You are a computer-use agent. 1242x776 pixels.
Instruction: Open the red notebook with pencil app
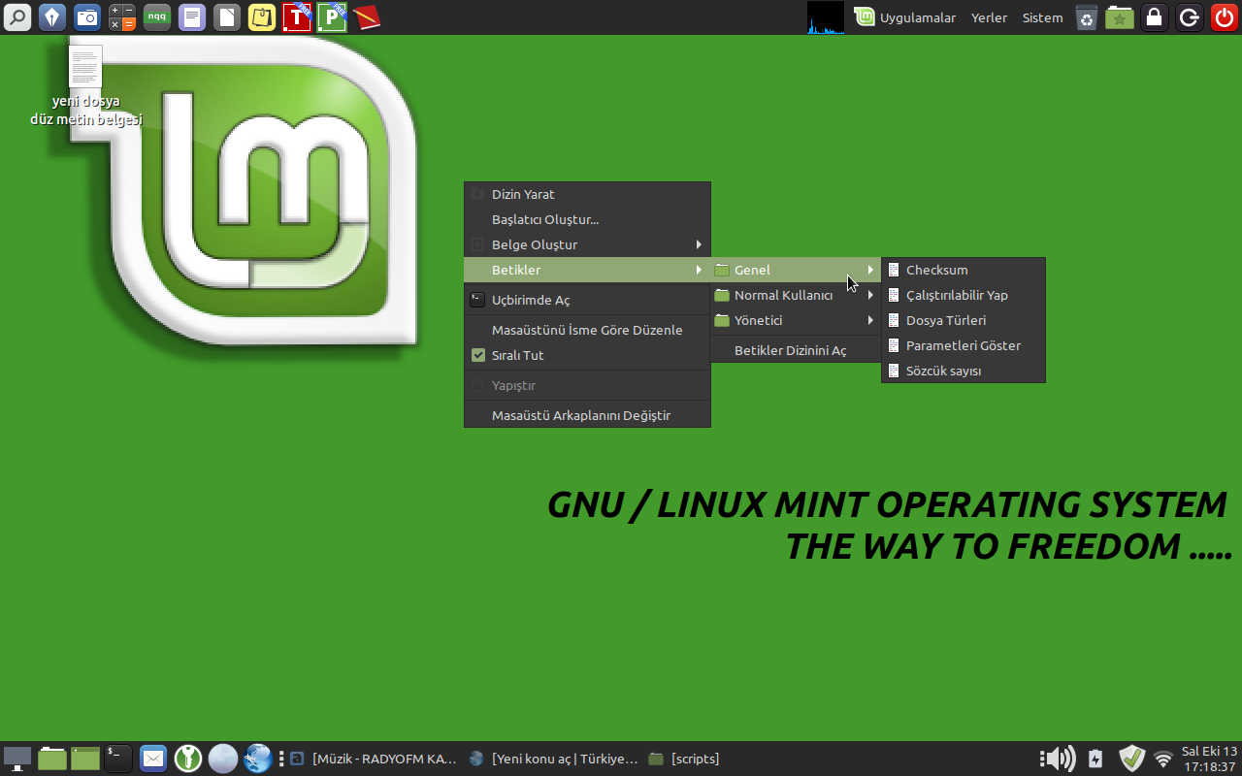click(366, 17)
